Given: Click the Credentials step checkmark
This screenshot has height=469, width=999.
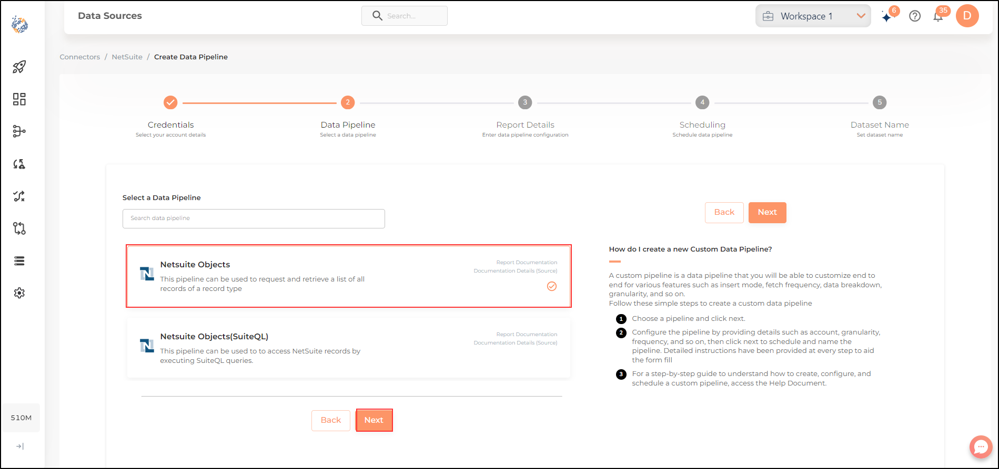Looking at the screenshot, I should pos(170,102).
